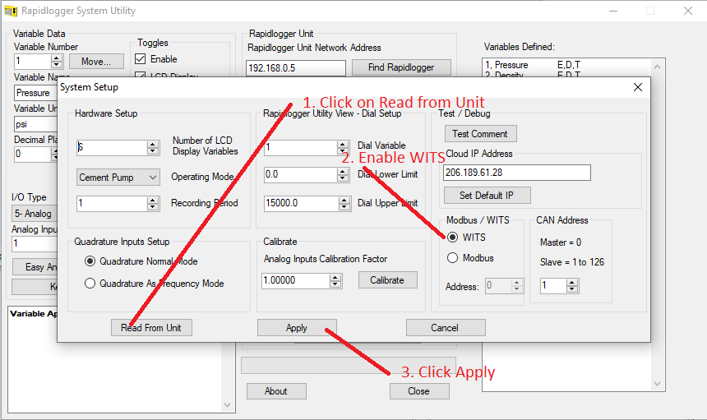Choose Quadrature Normal Mode
The width and height of the screenshot is (707, 420).
click(x=90, y=261)
